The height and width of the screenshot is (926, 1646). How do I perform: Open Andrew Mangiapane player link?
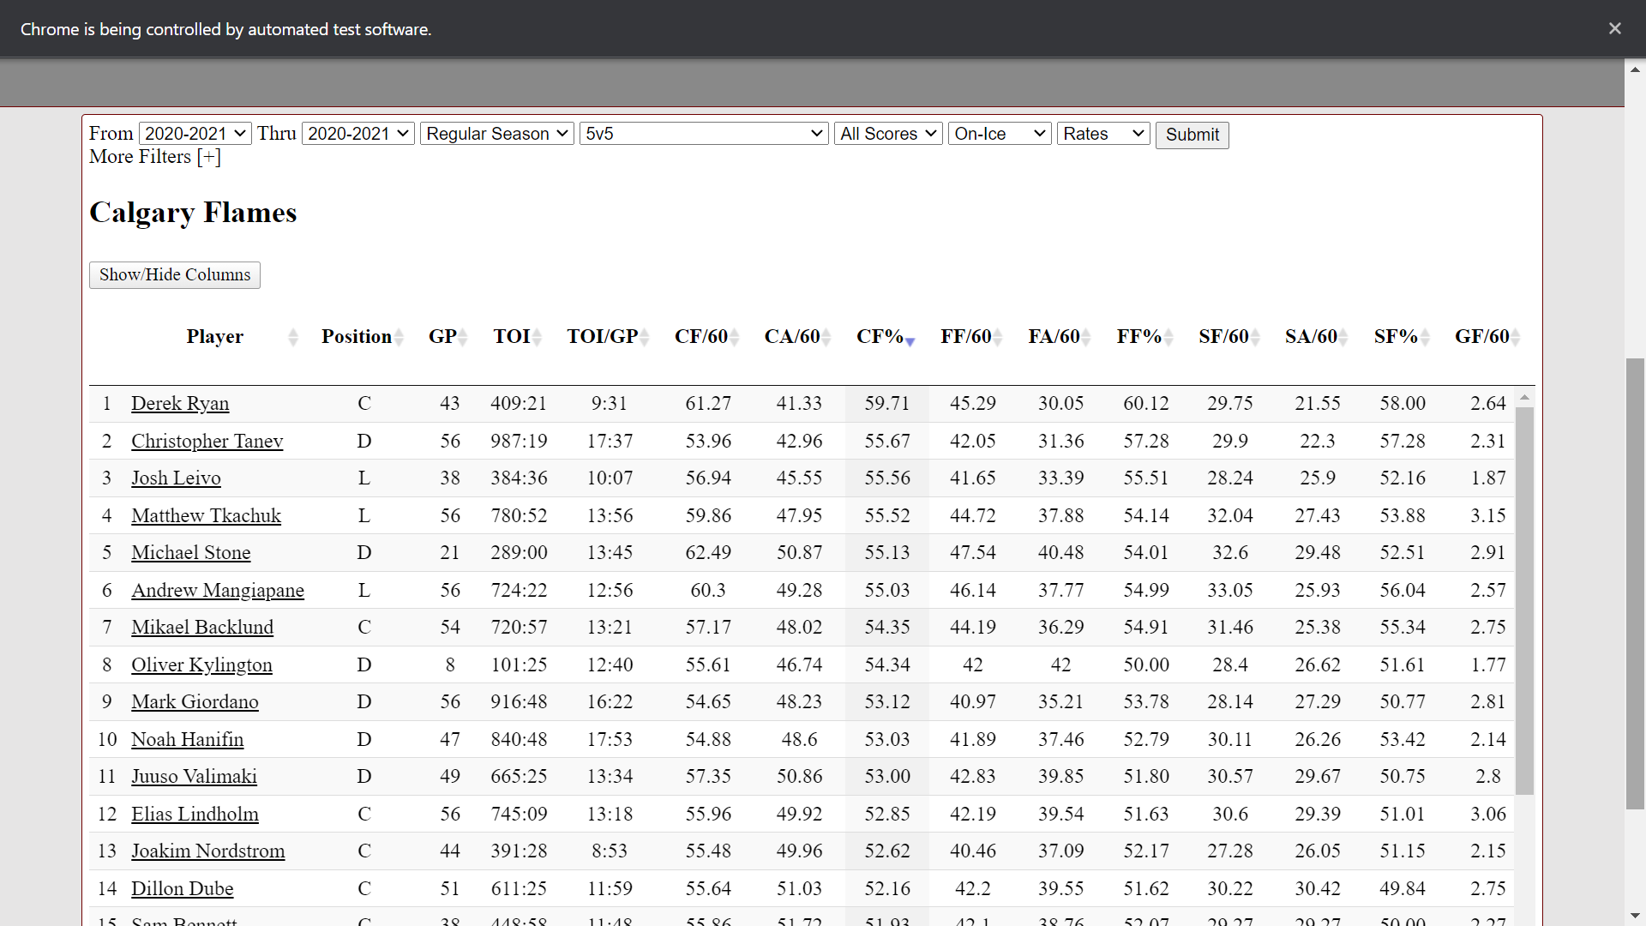coord(218,591)
